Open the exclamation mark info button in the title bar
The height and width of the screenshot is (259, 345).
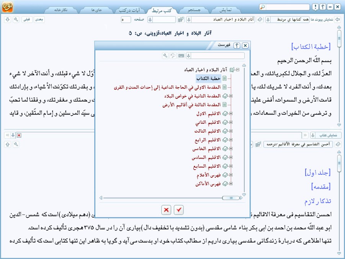coord(315,7)
